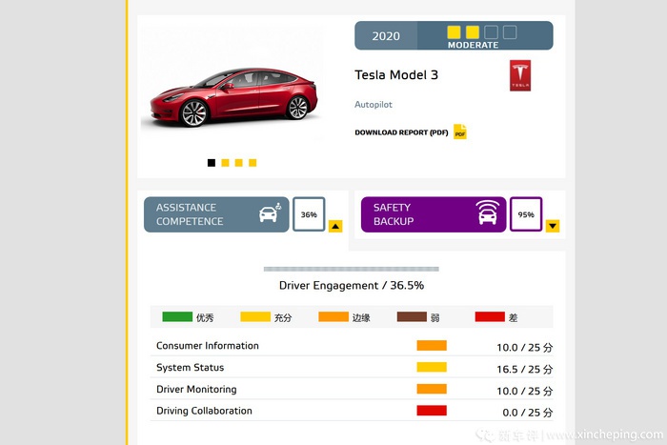Select the Consumer Information row label
Image resolution: width=667 pixels, height=445 pixels.
[208, 346]
